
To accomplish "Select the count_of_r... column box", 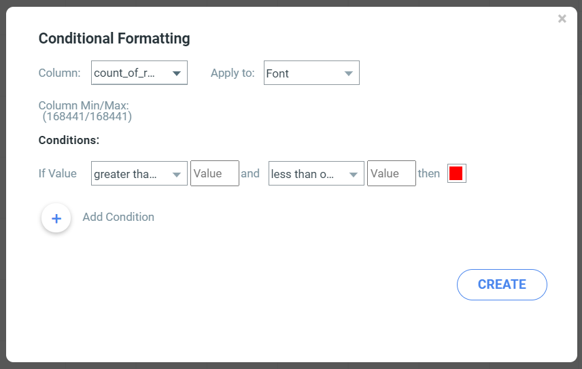I will coord(139,73).
